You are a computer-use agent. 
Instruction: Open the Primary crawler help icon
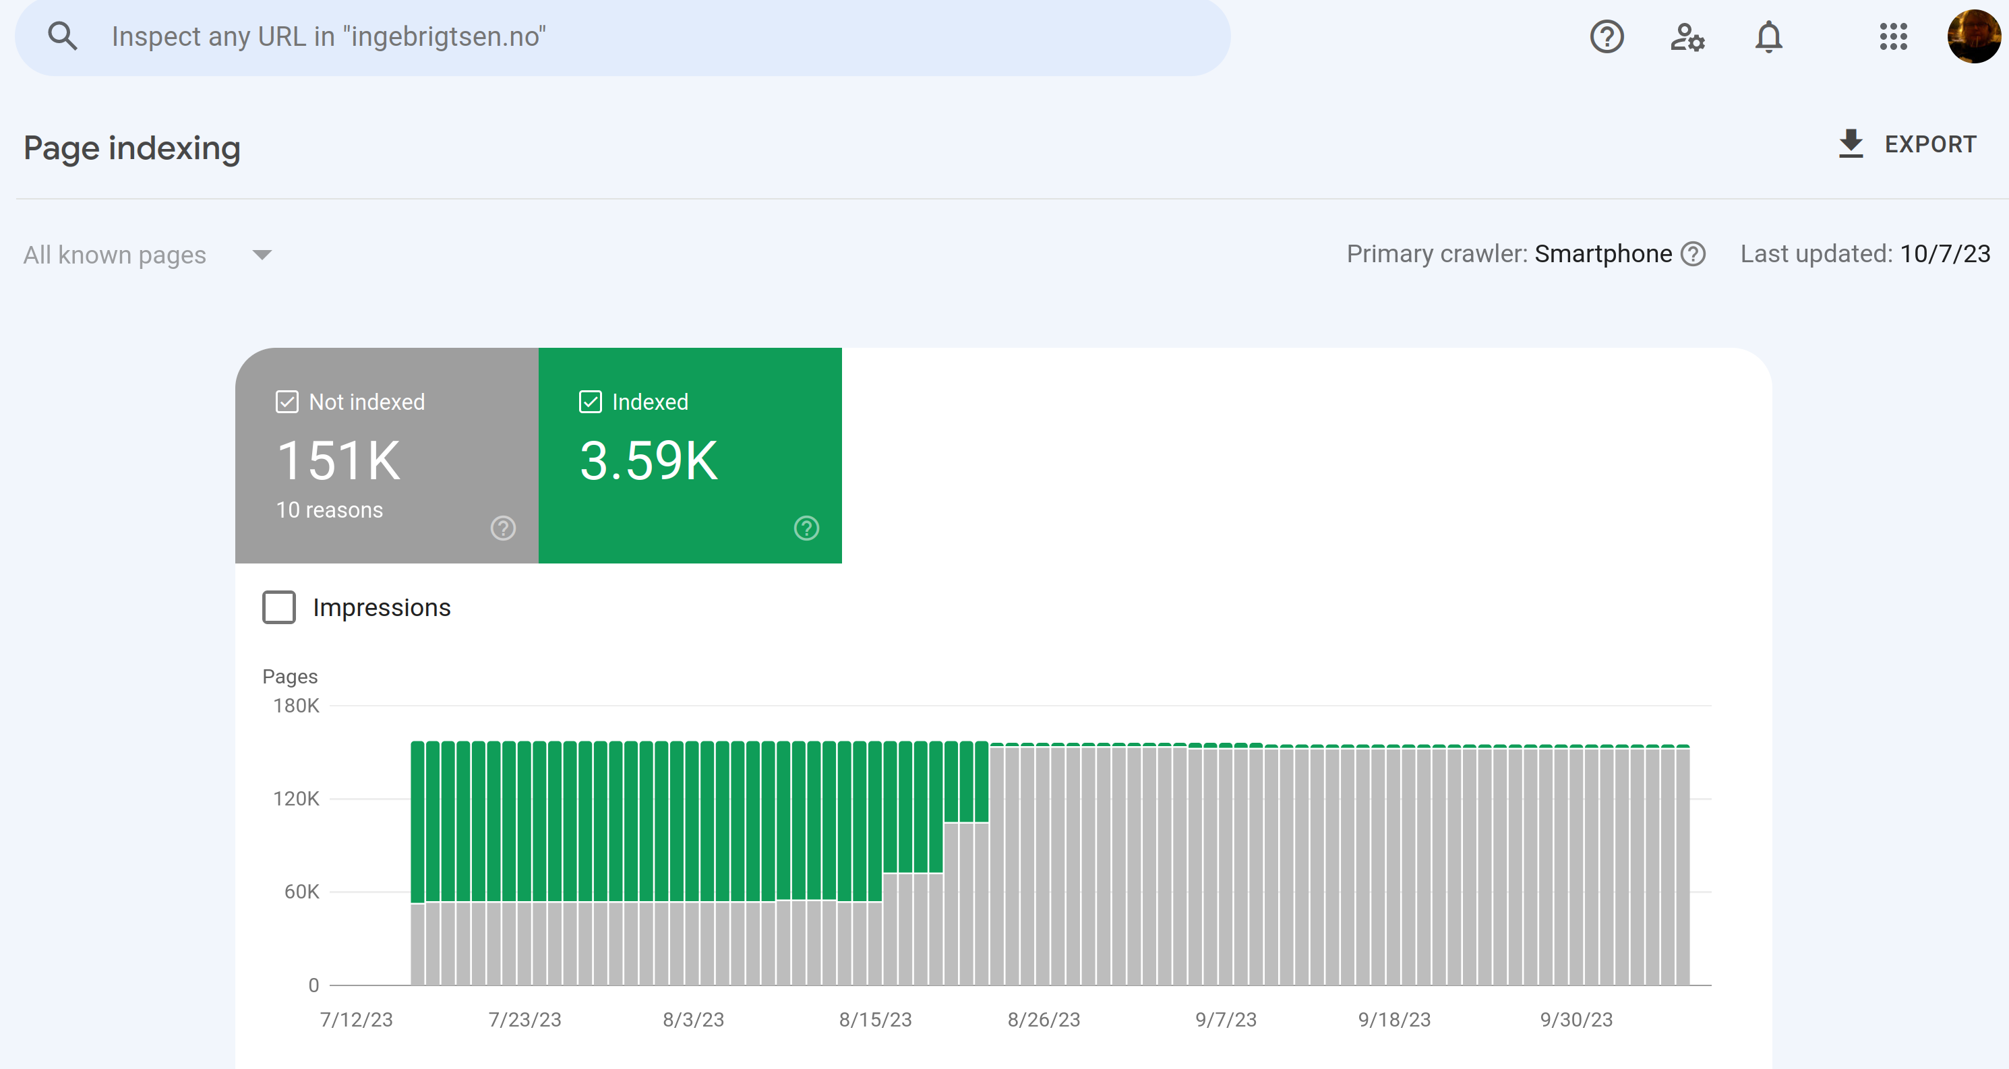[x=1693, y=254]
